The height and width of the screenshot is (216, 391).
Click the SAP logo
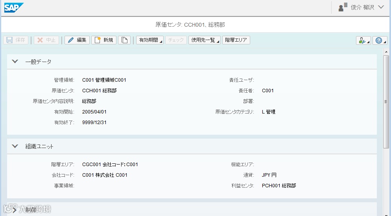(x=13, y=7)
